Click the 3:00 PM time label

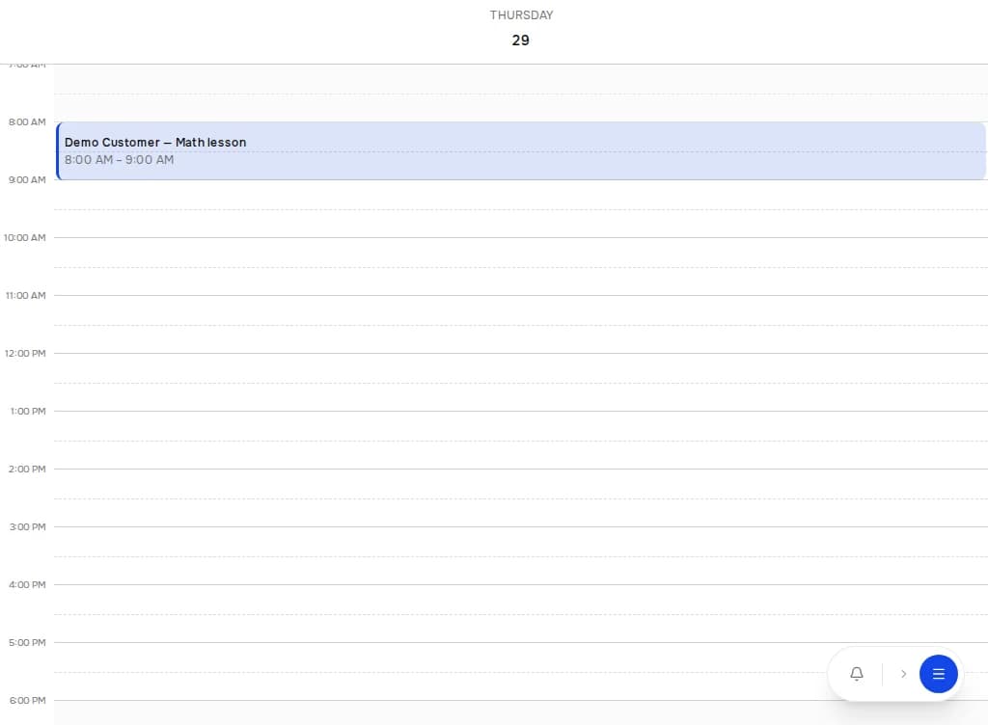point(27,527)
